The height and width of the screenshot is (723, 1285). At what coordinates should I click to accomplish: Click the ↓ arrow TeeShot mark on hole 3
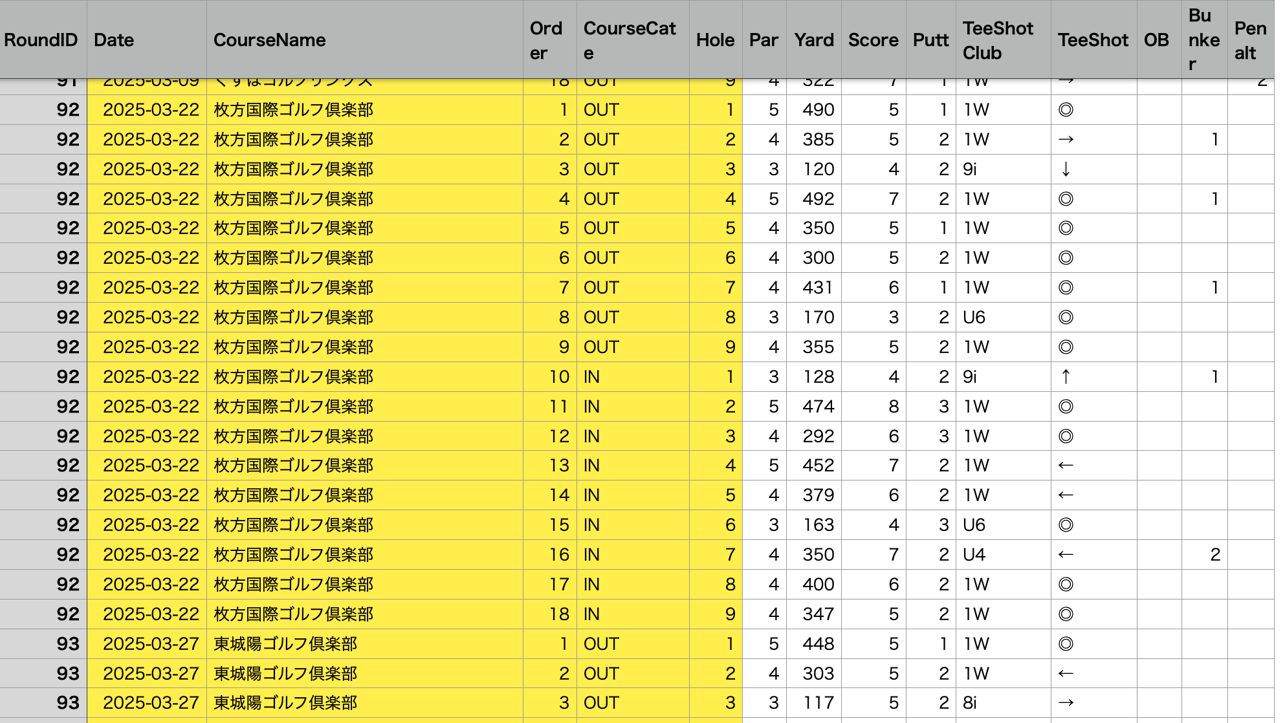1066,169
